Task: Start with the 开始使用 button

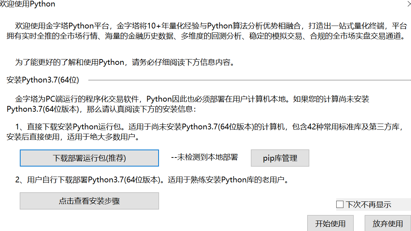Action: pos(330,223)
